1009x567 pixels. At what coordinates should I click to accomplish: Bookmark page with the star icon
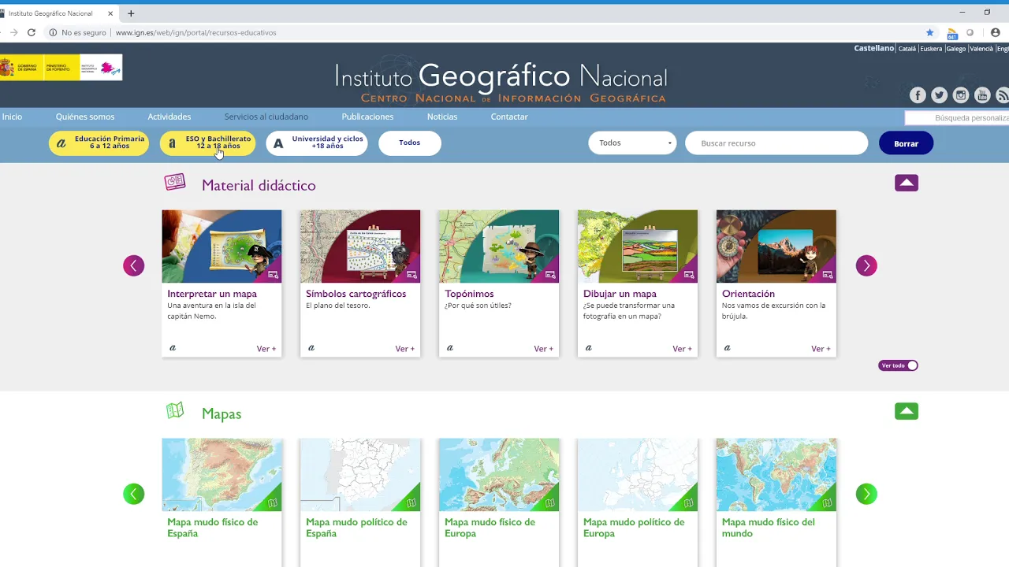[930, 32]
